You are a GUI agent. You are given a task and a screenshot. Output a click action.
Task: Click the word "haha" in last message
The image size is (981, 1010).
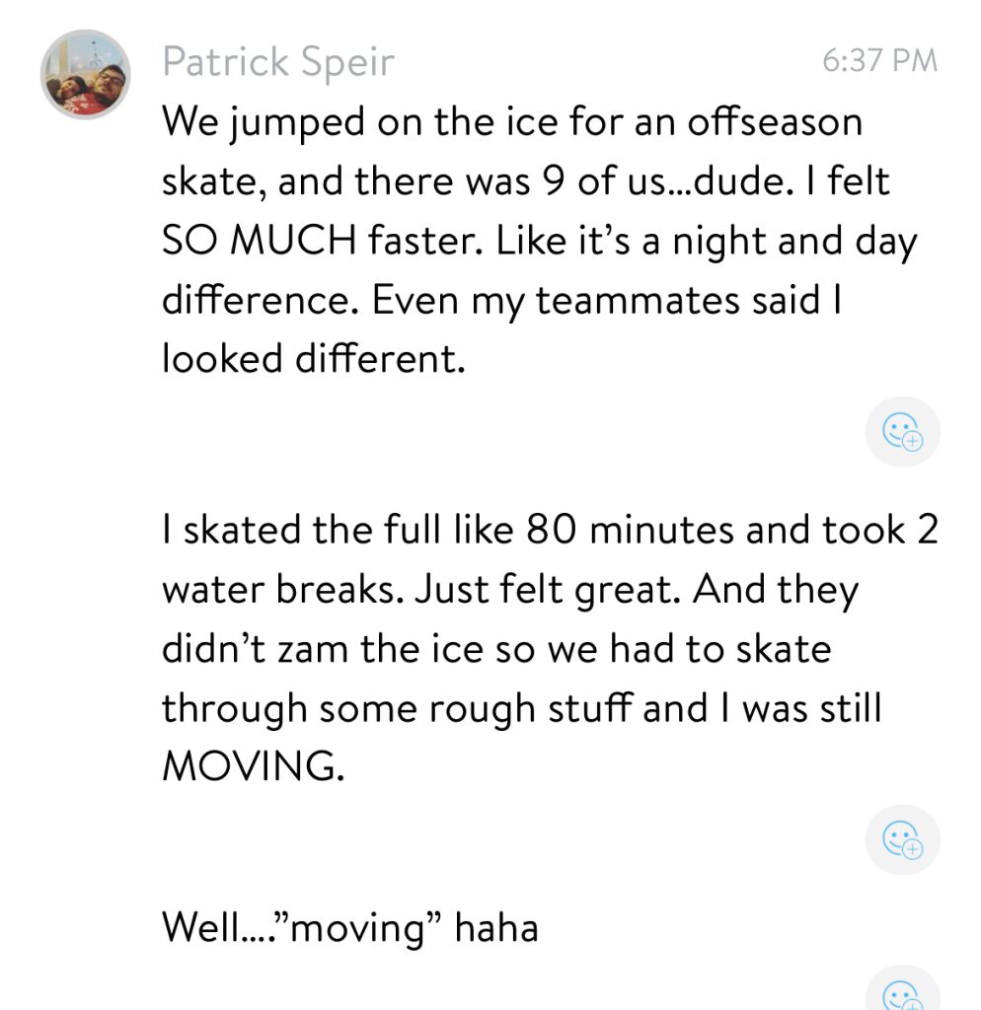click(x=496, y=926)
